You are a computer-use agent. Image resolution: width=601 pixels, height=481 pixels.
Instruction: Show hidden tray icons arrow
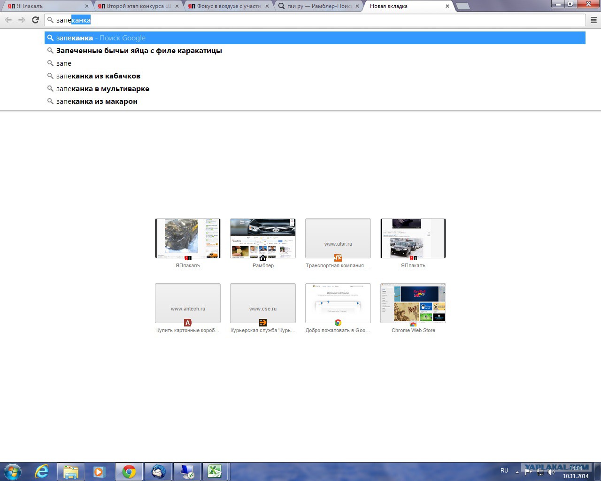[517, 472]
